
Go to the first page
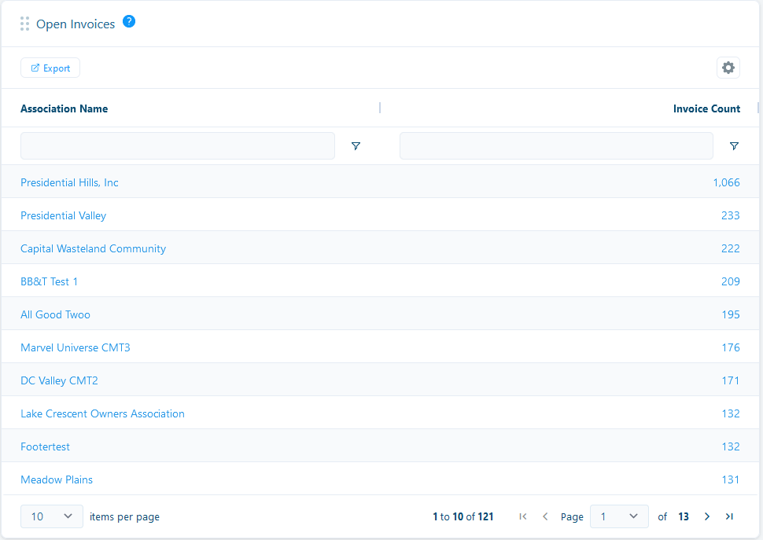click(523, 516)
